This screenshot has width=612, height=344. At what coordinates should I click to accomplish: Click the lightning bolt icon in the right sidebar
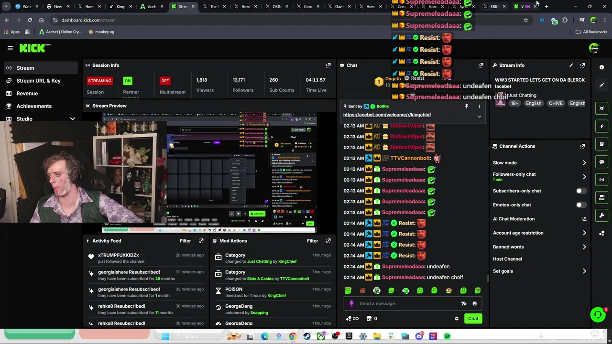602,126
